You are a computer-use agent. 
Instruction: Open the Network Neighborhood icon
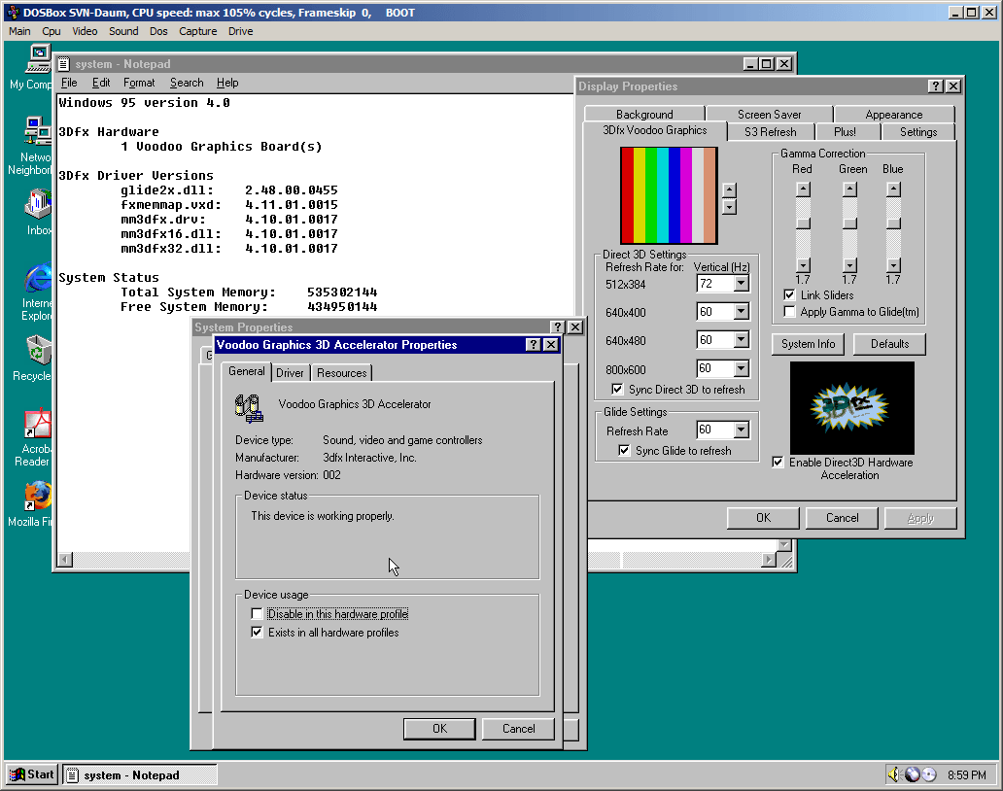point(38,132)
